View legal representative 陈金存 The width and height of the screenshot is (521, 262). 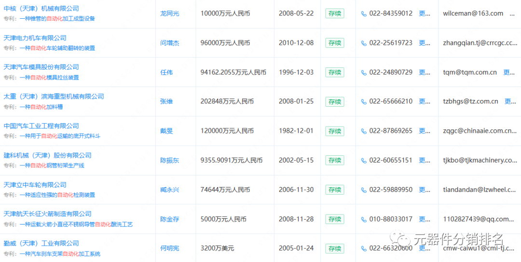click(170, 219)
